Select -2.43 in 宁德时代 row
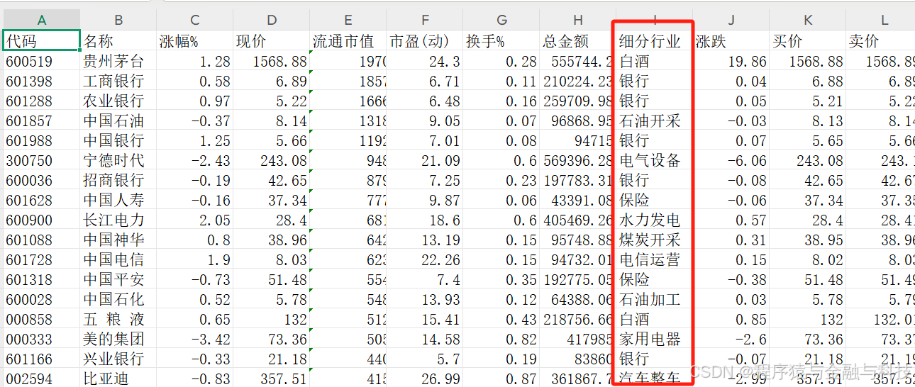The width and height of the screenshot is (915, 387). [x=195, y=160]
